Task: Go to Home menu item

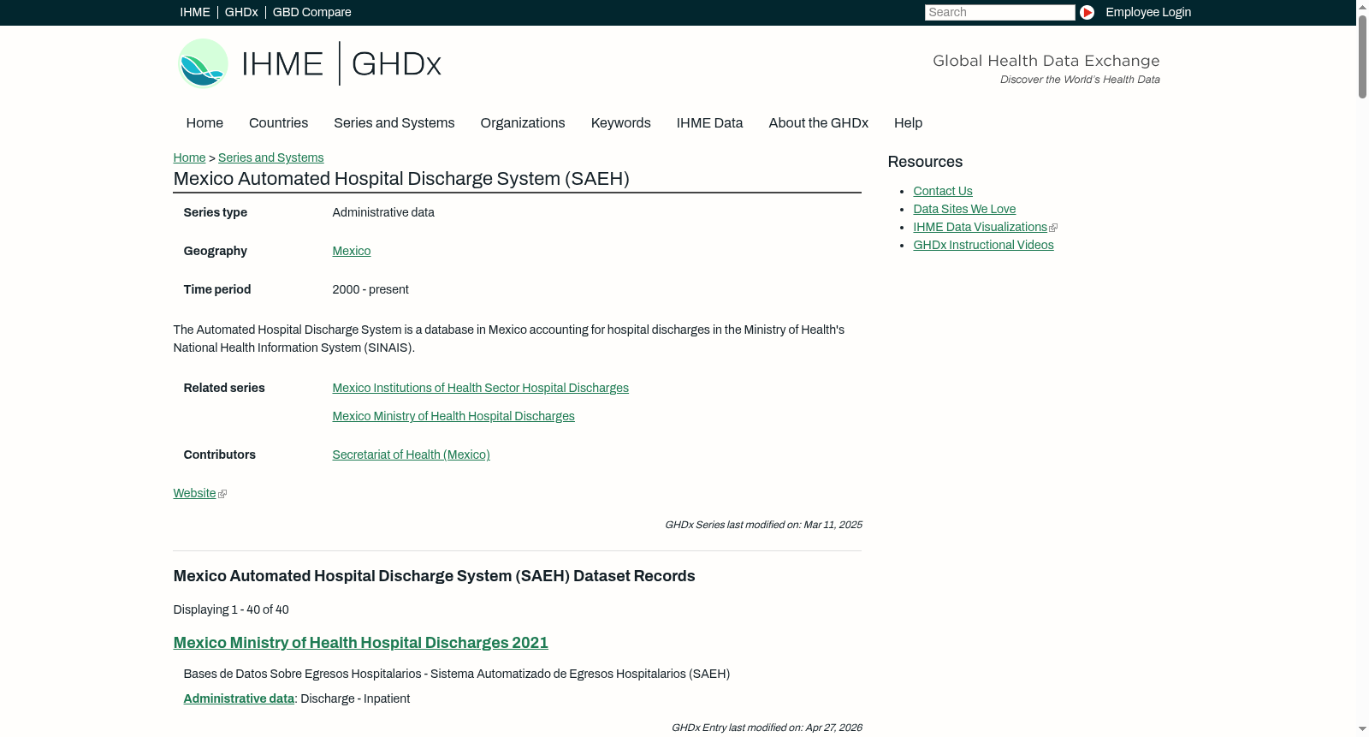Action: 204,123
